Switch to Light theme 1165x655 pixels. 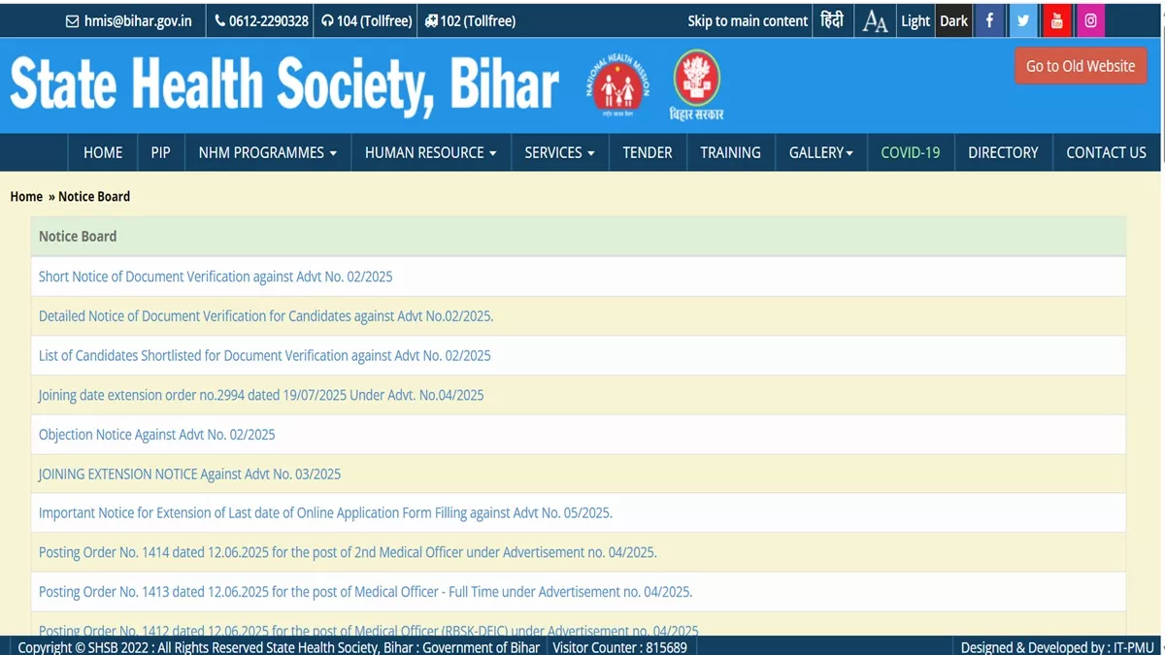click(915, 20)
